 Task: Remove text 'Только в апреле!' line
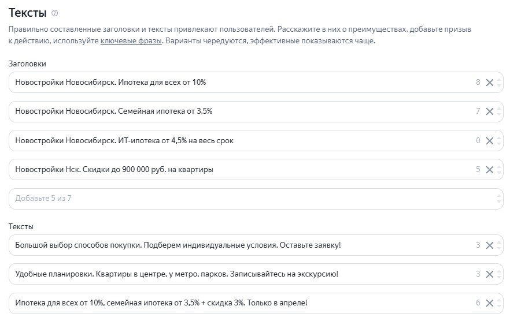(490, 303)
